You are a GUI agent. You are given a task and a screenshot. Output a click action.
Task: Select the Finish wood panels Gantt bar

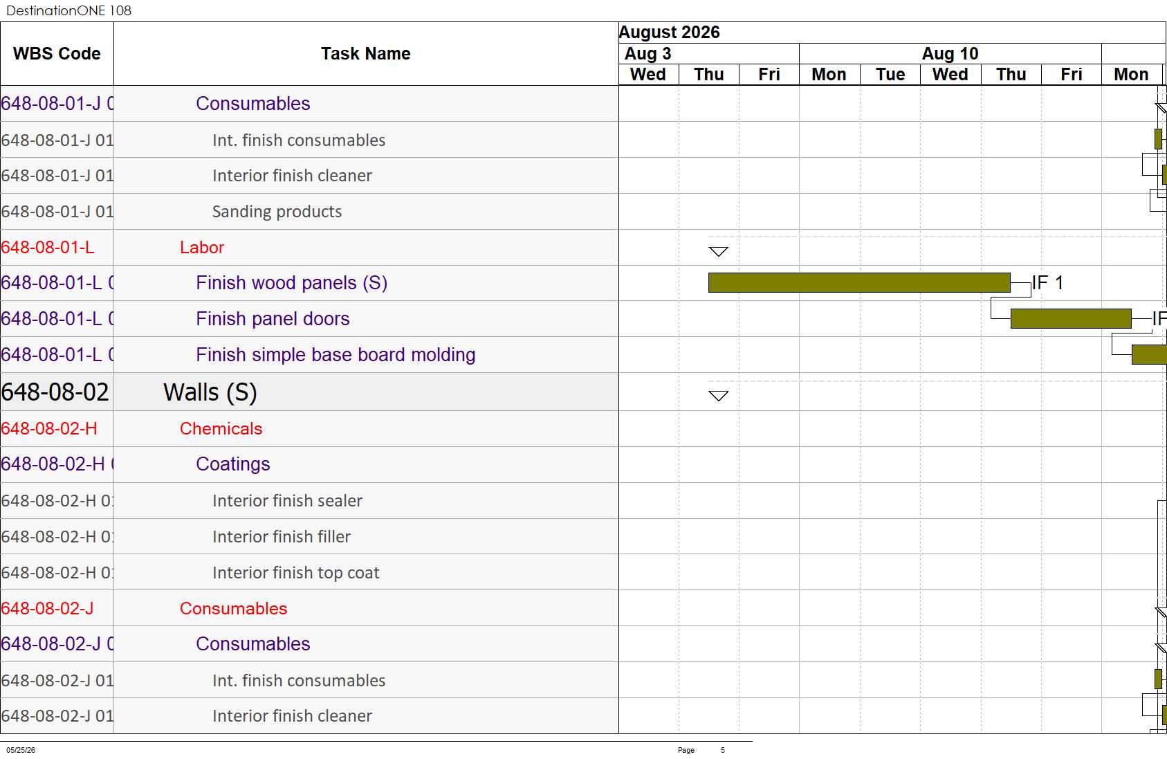[859, 282]
